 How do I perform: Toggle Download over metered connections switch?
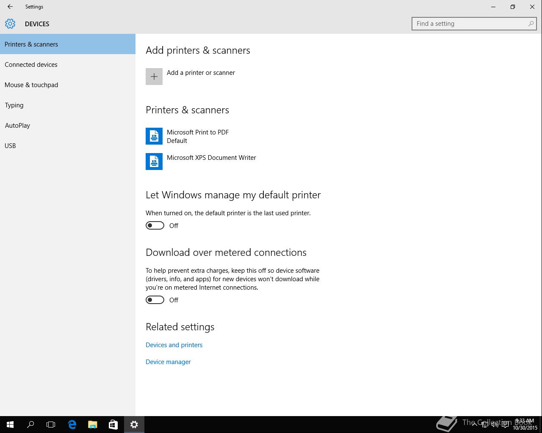tap(155, 300)
